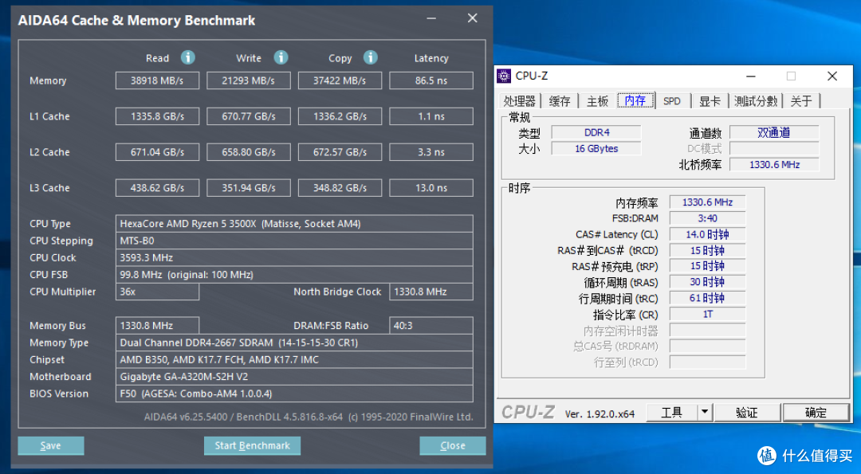The image size is (861, 474).
Task: Open the 主板 tab in CPU-Z
Action: (x=597, y=101)
